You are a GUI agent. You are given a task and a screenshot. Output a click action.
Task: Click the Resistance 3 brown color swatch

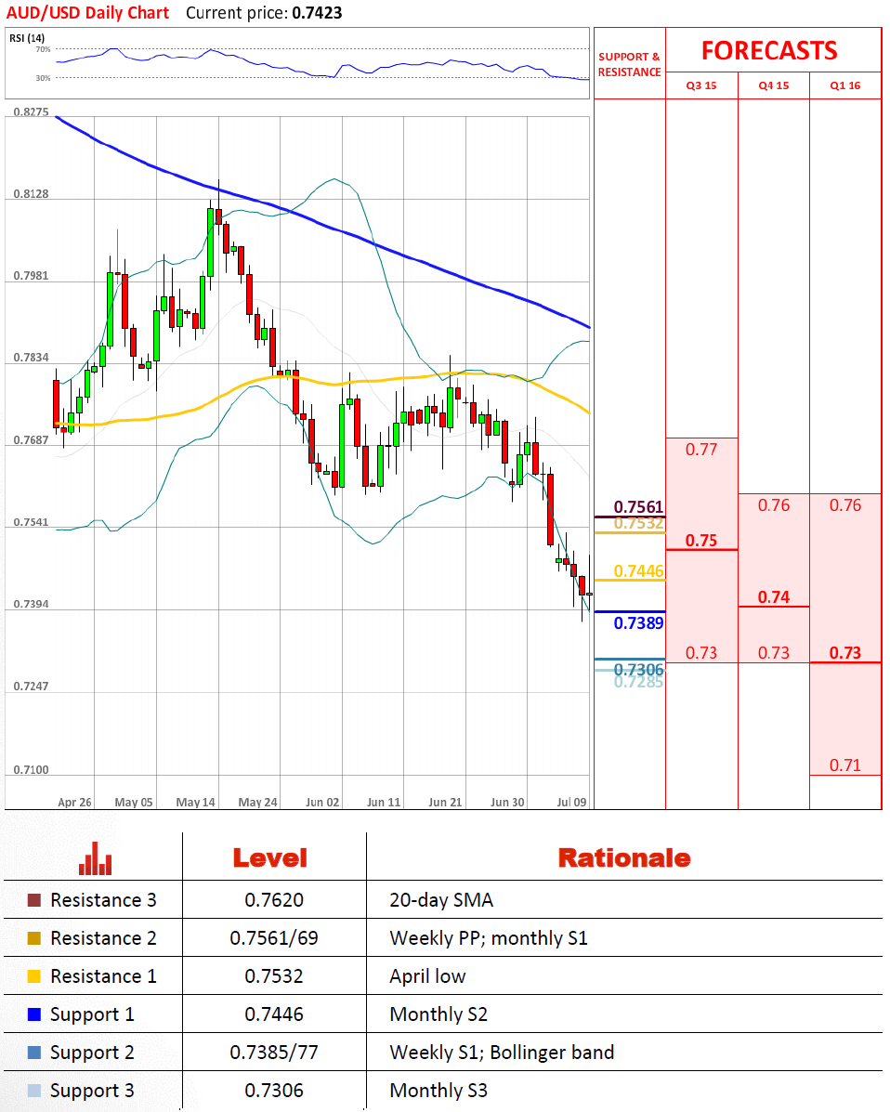(x=34, y=900)
